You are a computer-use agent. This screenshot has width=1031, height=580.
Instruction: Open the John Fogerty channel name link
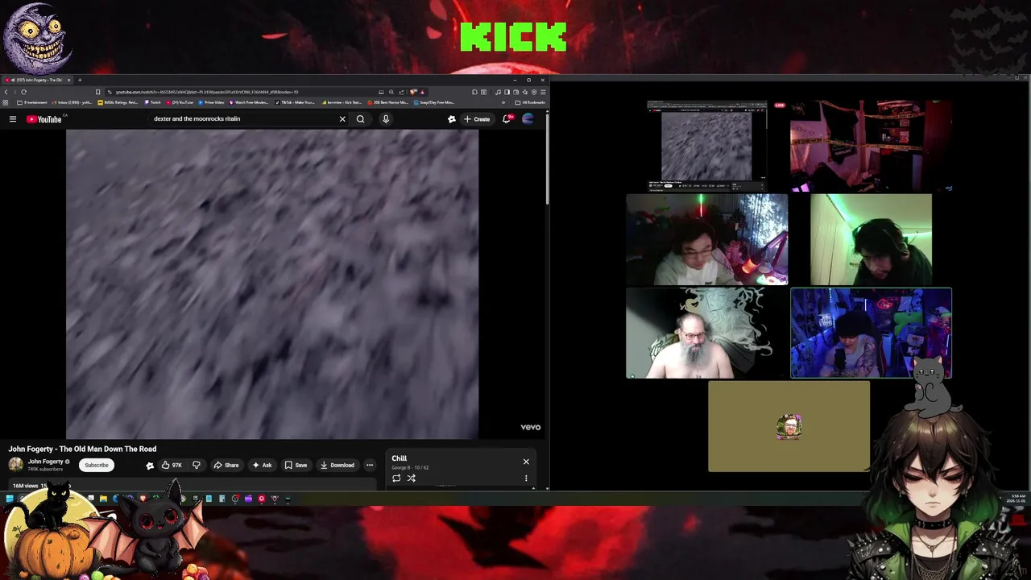46,462
